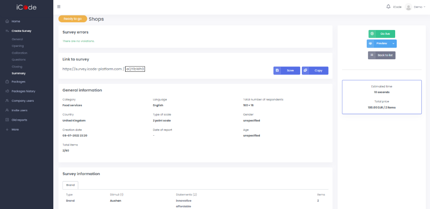Click the Packages box icon

(x=7, y=82)
